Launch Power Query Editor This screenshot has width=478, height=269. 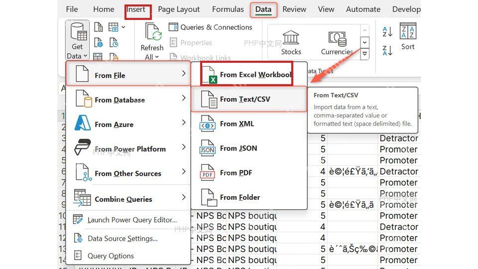click(x=128, y=220)
